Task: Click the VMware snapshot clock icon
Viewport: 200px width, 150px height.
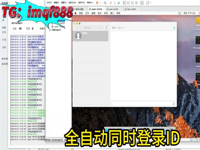Action: tap(110, 2)
